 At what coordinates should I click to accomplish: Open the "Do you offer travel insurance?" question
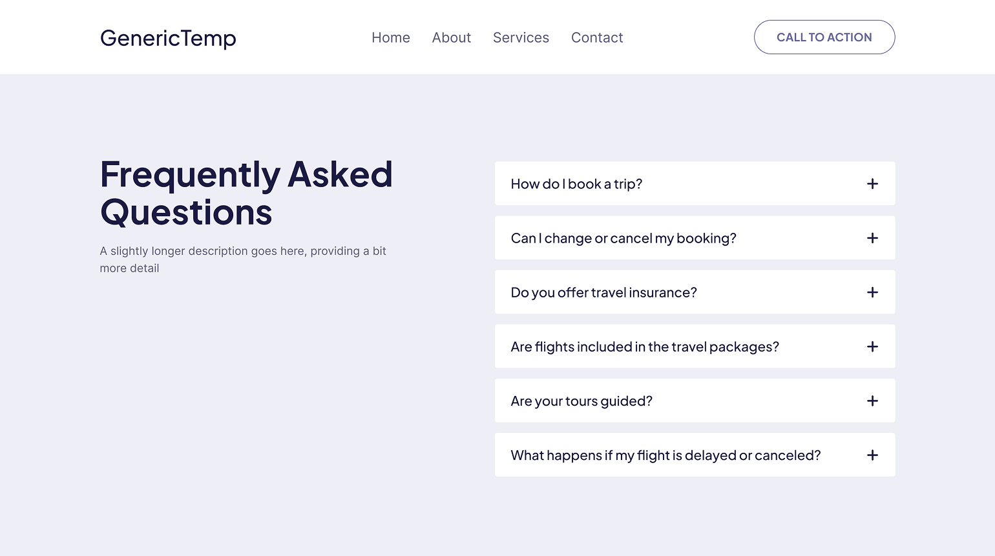603,292
